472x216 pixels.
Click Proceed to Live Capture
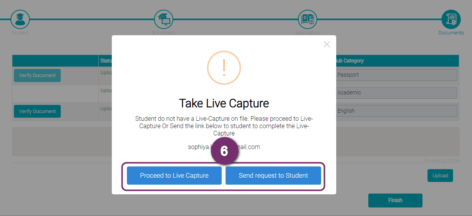tap(174, 176)
